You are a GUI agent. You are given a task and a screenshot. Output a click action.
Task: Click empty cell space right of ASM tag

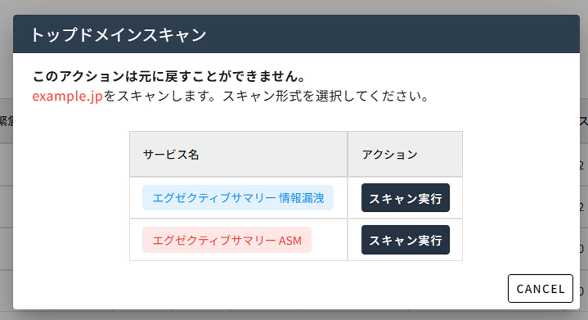click(329, 240)
